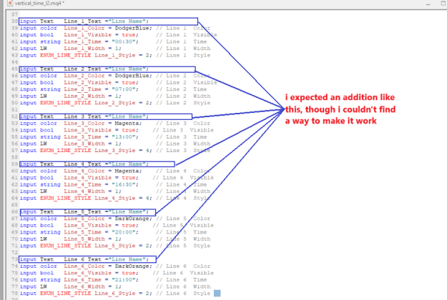This screenshot has width=447, height=300.
Task: Click Line_6_Style on line 78
Action: pos(115,294)
